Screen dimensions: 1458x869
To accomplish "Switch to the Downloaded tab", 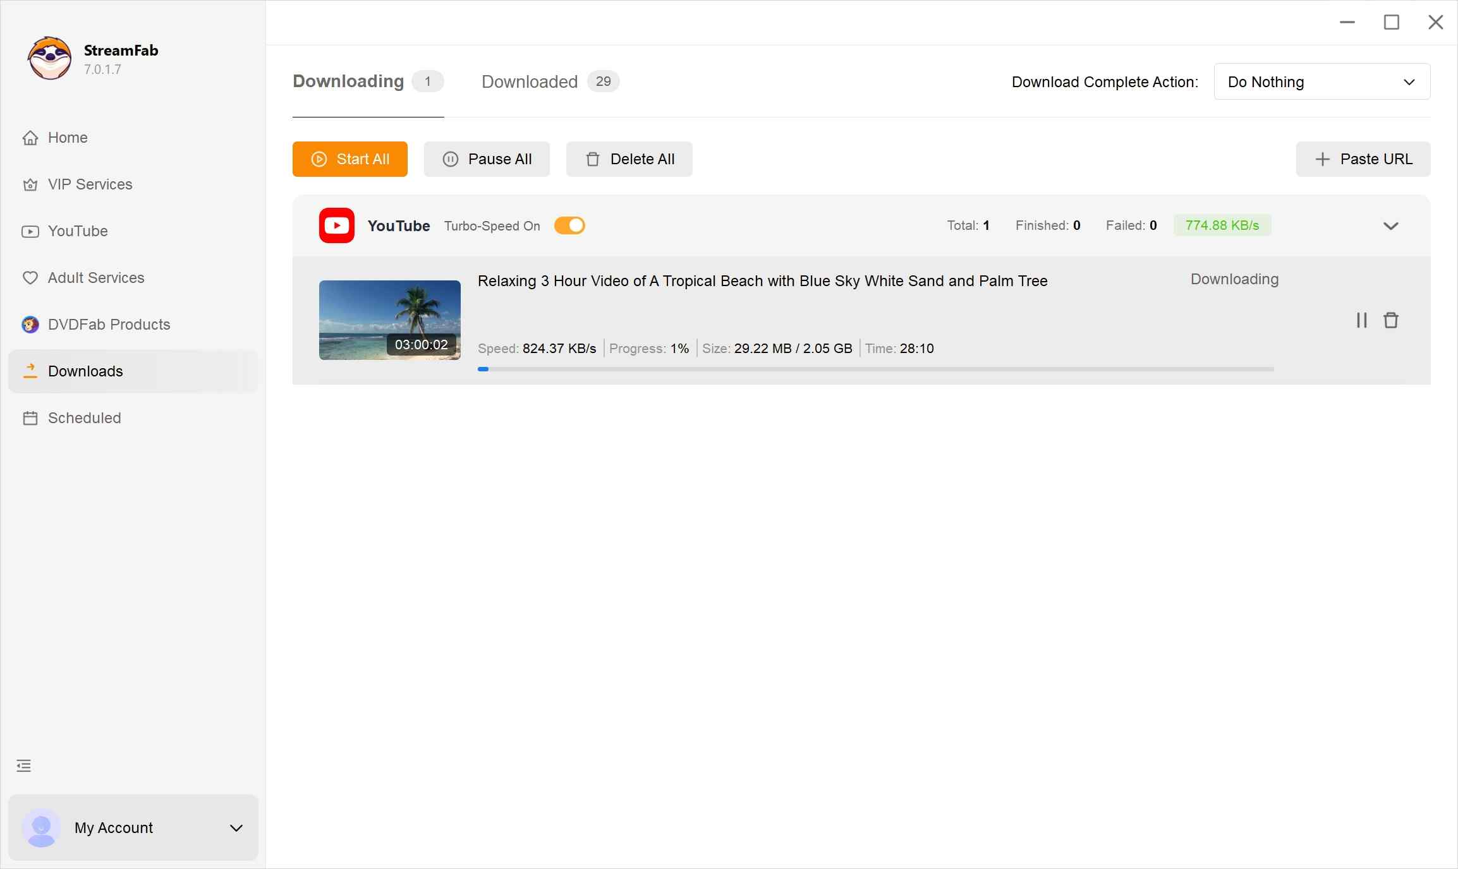I will coord(529,81).
